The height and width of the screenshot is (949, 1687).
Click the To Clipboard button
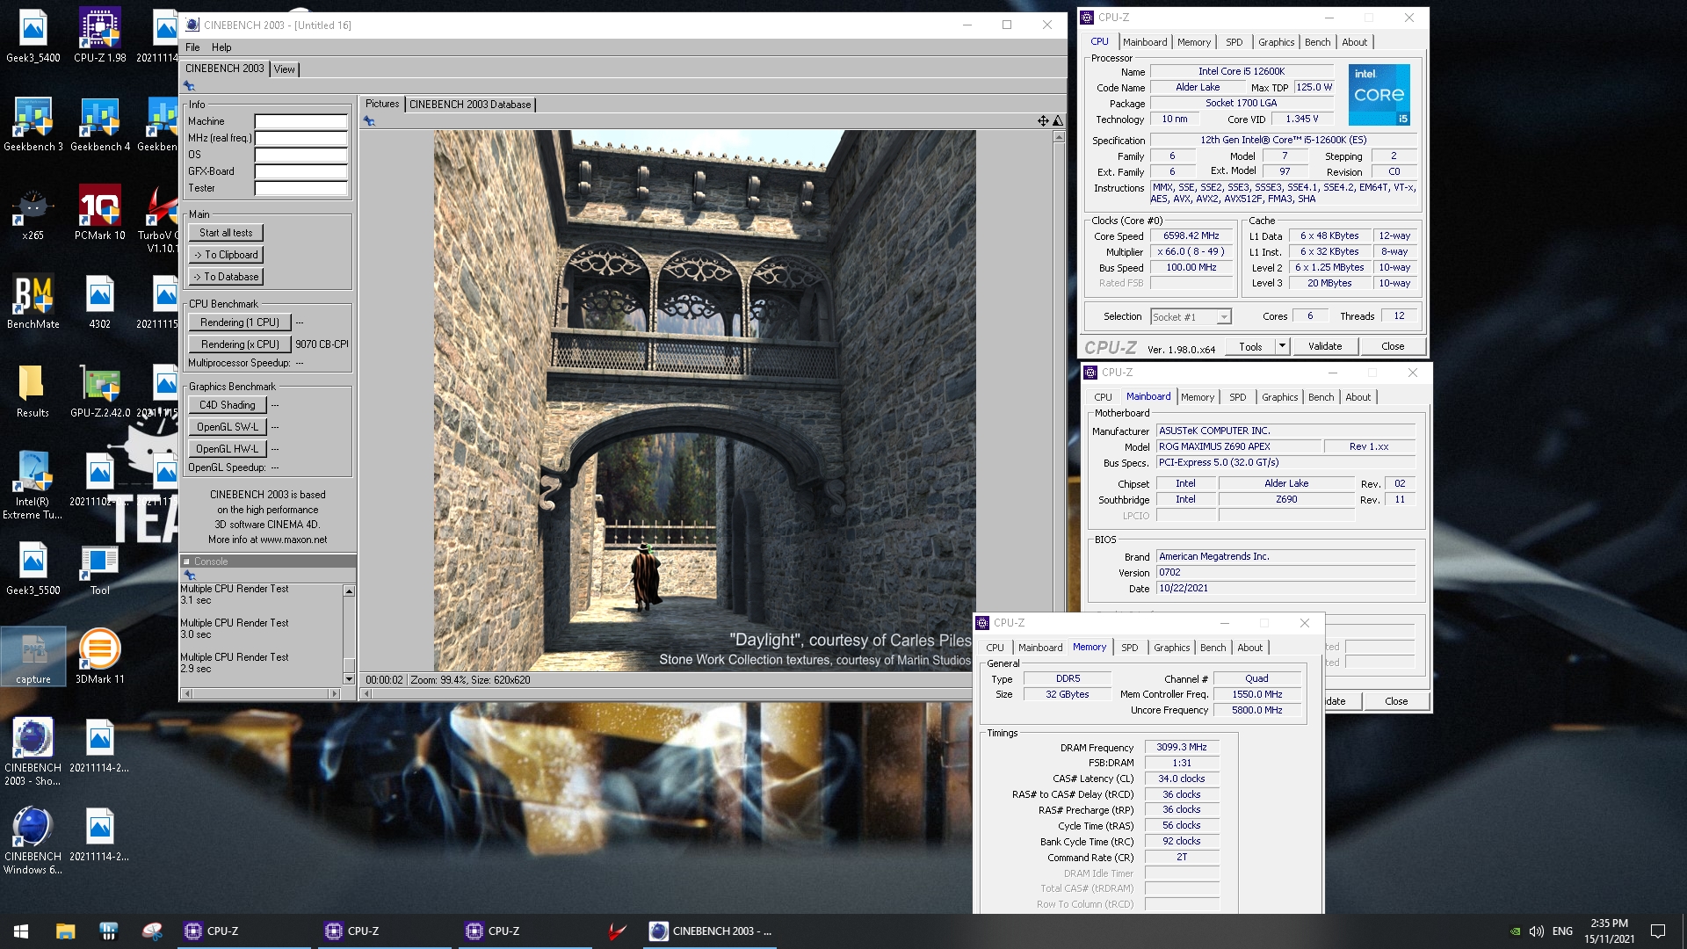pos(226,255)
